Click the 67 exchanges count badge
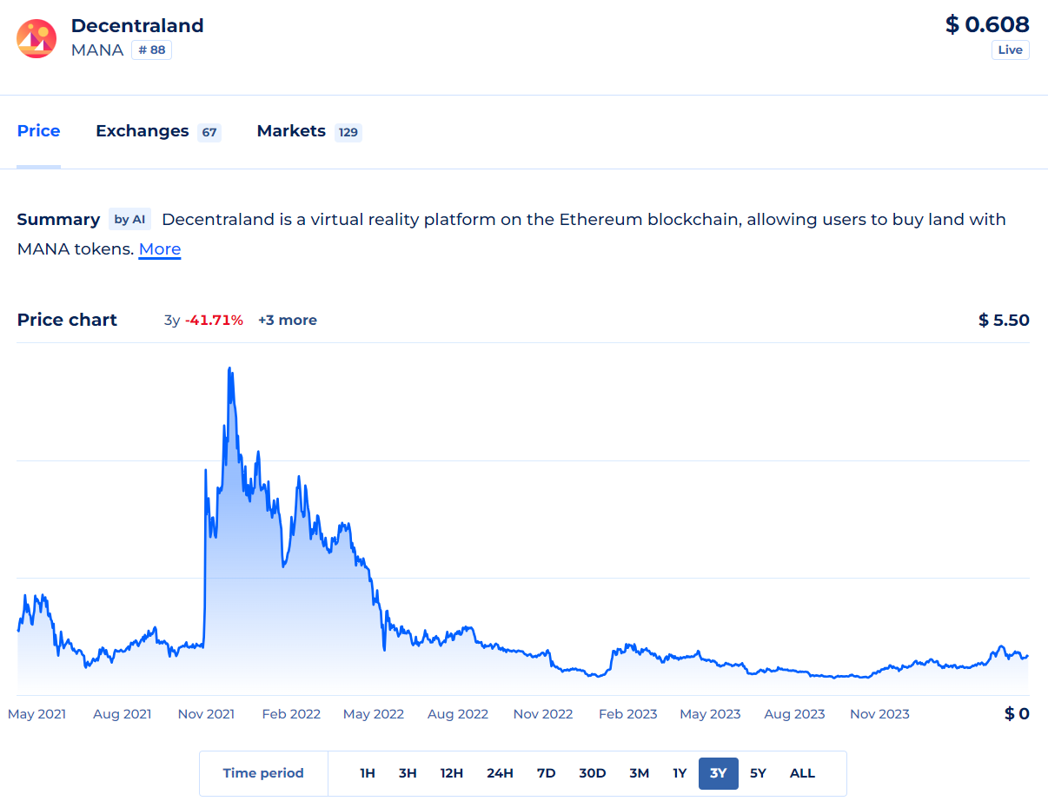This screenshot has height=801, width=1048. (209, 132)
